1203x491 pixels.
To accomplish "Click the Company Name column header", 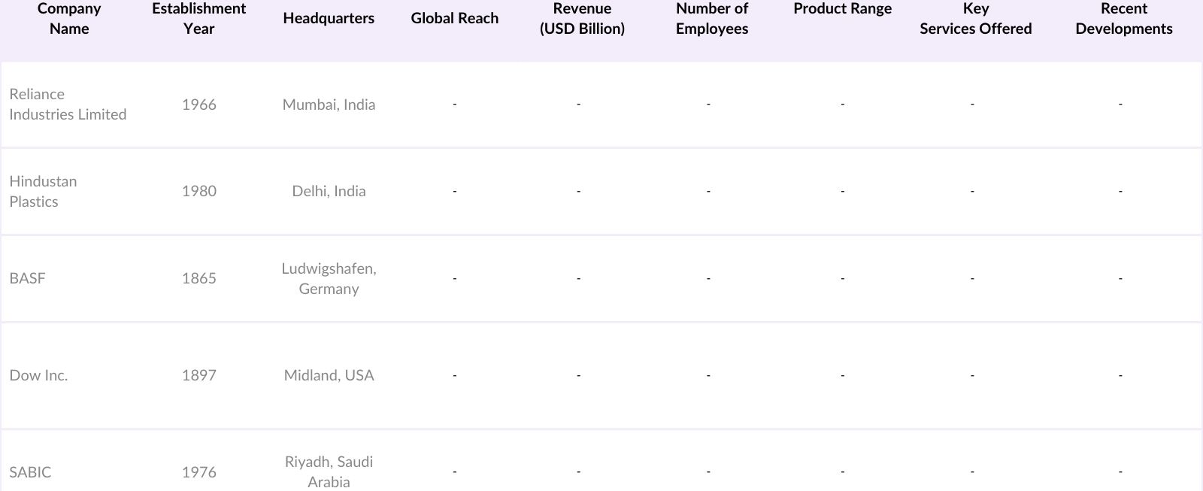I will tap(69, 19).
